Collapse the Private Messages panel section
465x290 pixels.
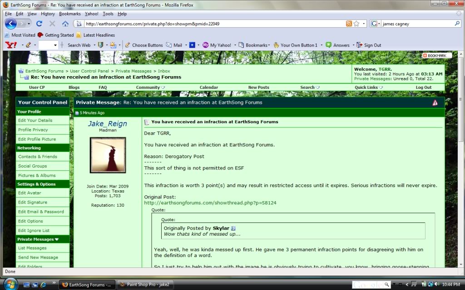[x=57, y=239]
